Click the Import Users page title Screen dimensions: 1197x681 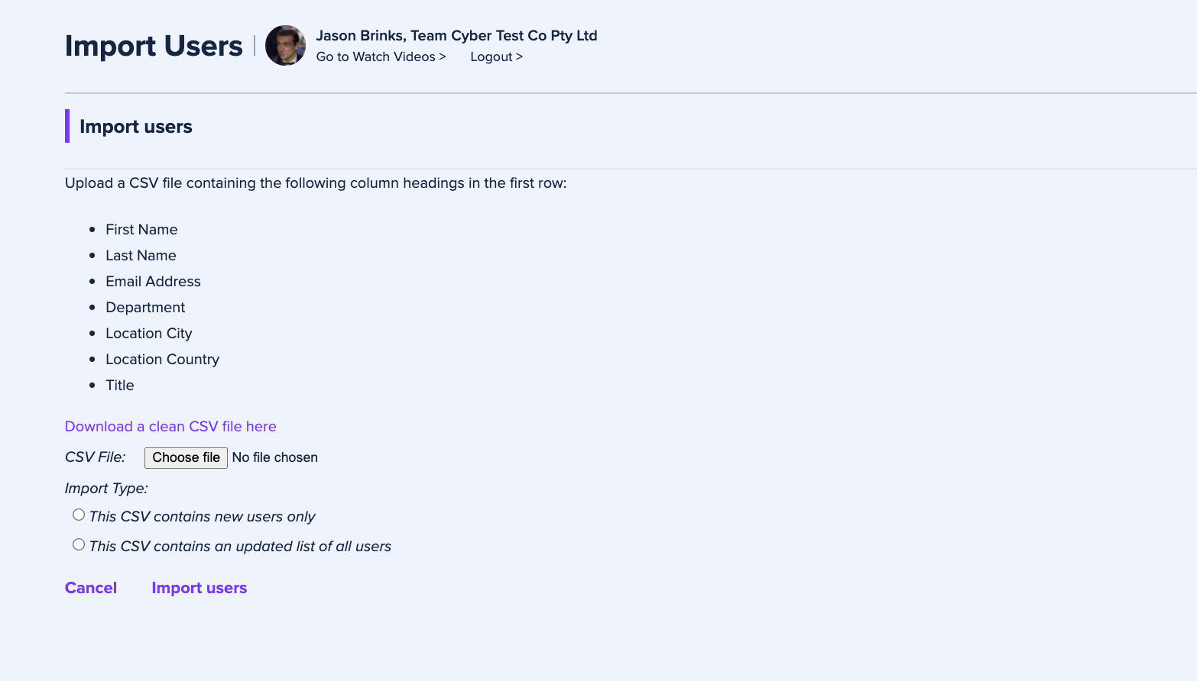click(154, 46)
